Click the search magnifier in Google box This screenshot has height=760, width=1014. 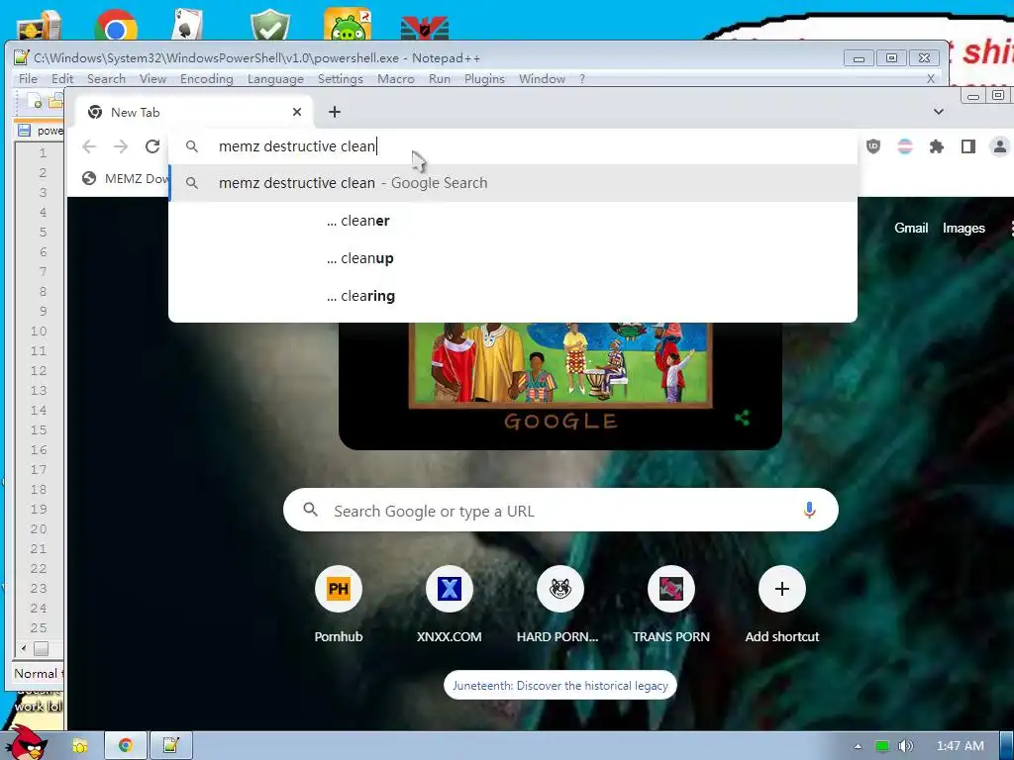coord(310,510)
